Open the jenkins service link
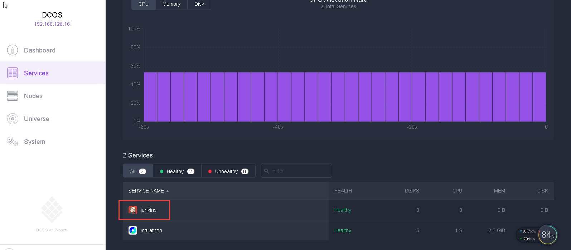571x250 pixels. click(x=149, y=210)
